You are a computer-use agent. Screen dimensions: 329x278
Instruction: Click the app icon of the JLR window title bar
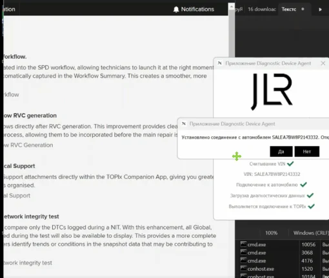coord(219,63)
